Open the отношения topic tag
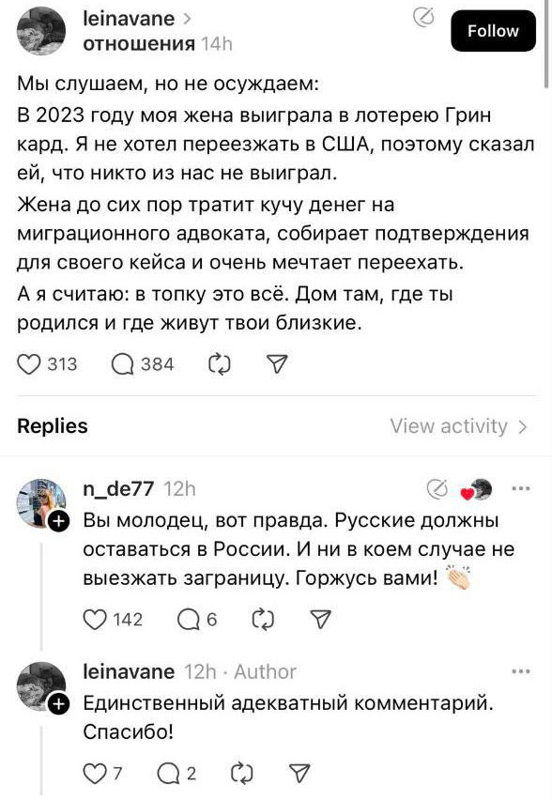Image resolution: width=552 pixels, height=800 pixels. tap(139, 44)
